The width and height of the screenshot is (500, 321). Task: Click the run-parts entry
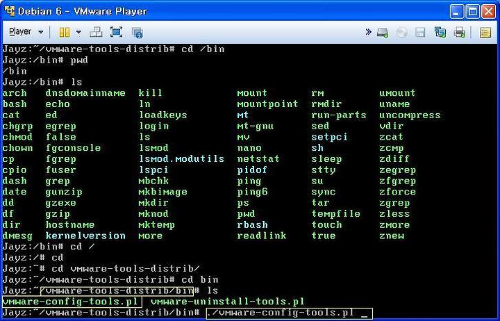[x=339, y=115]
